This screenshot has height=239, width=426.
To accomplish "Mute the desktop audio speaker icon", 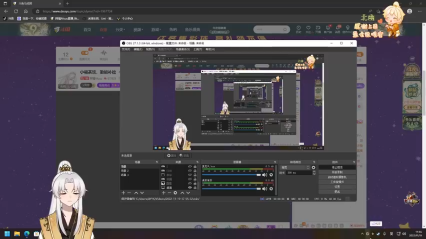I will (265, 189).
